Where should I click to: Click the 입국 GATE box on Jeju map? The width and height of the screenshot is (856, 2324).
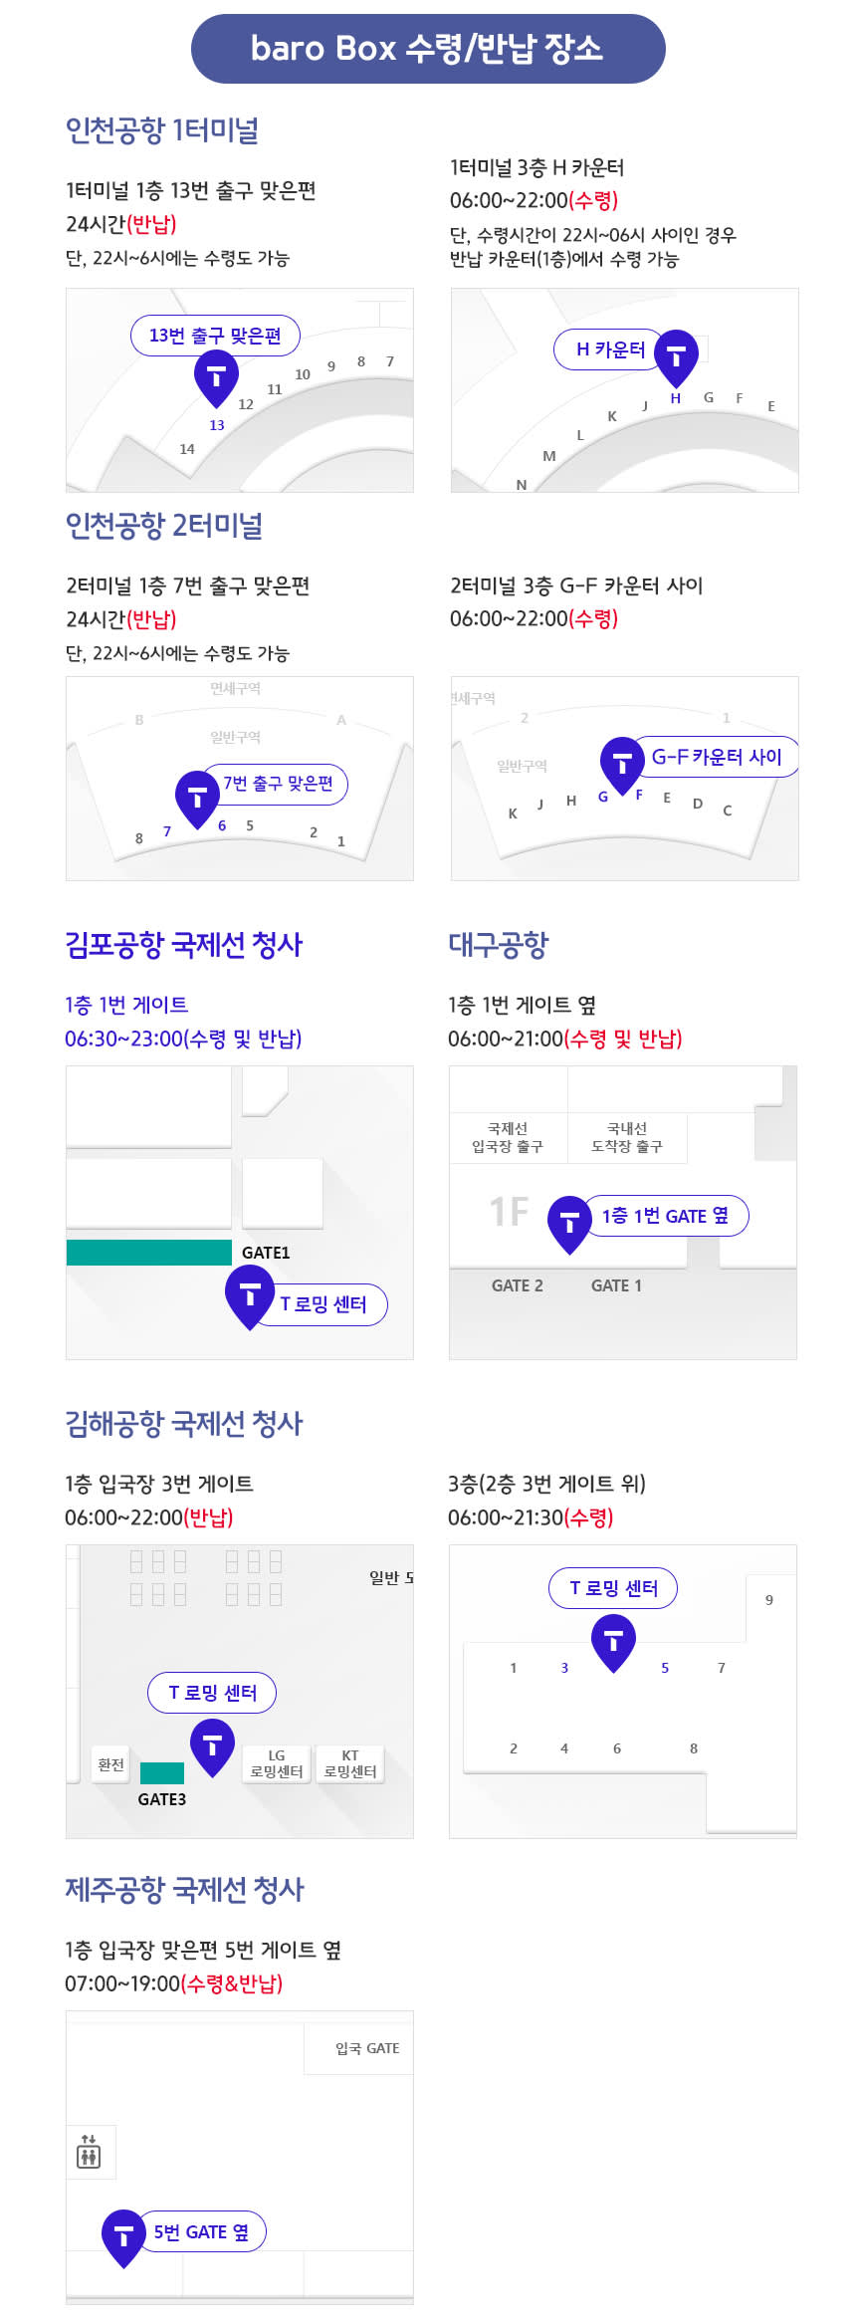[x=366, y=2048]
